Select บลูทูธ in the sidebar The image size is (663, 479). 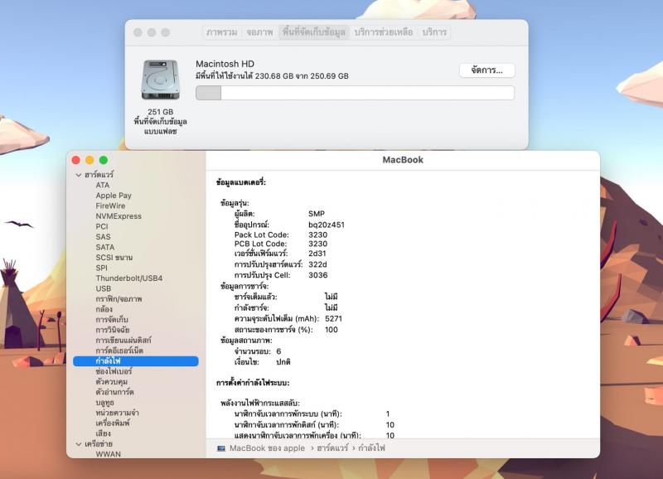tap(105, 403)
